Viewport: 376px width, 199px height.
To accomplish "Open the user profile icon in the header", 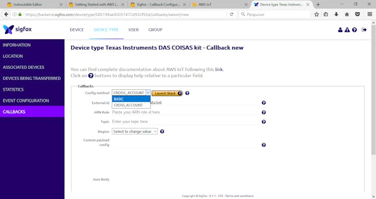I will [340, 30].
